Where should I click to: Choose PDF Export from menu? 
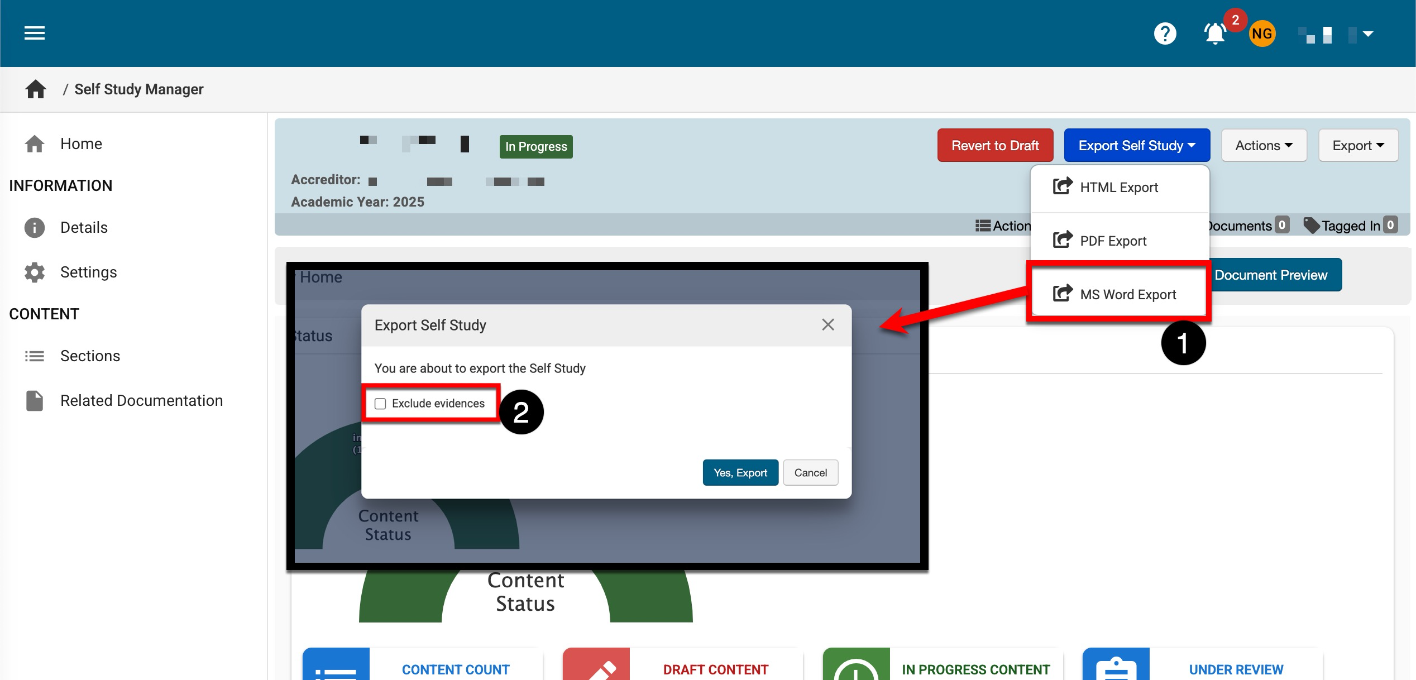click(1113, 241)
